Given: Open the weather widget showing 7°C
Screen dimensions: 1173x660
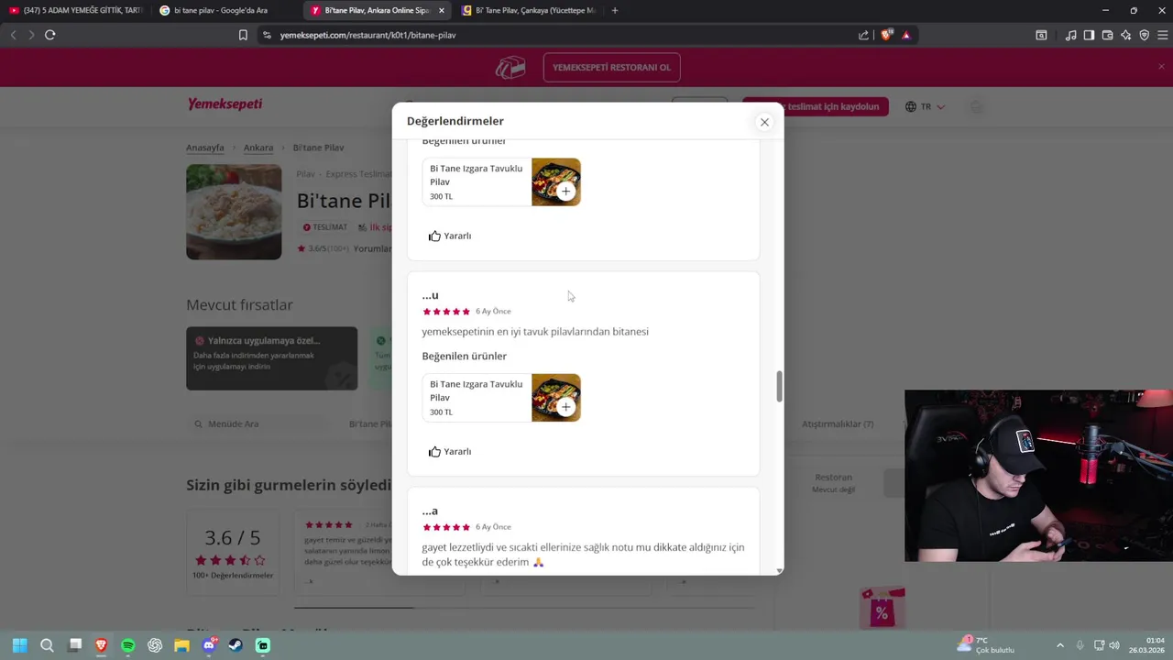Looking at the screenshot, I should coord(985,645).
